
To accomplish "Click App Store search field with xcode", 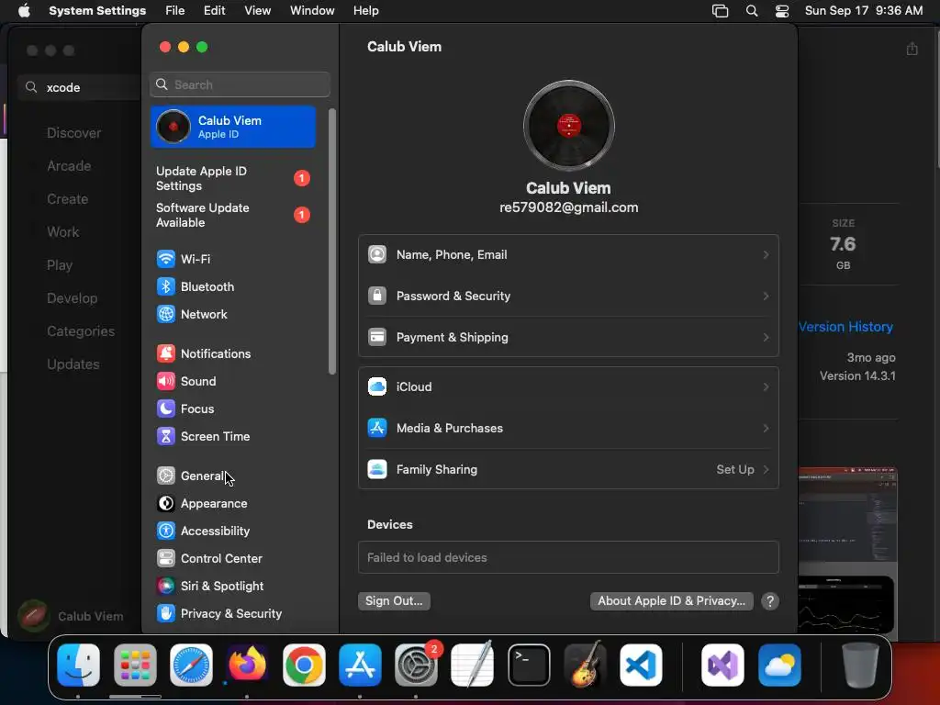I will click(79, 87).
